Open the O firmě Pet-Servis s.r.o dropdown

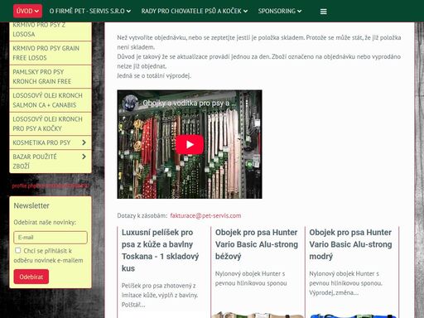pyautogui.click(x=90, y=11)
